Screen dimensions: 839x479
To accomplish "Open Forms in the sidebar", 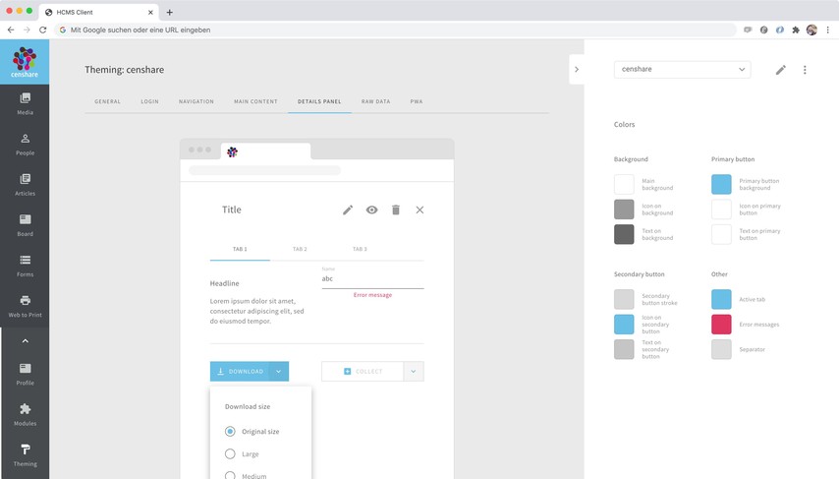I will (25, 267).
